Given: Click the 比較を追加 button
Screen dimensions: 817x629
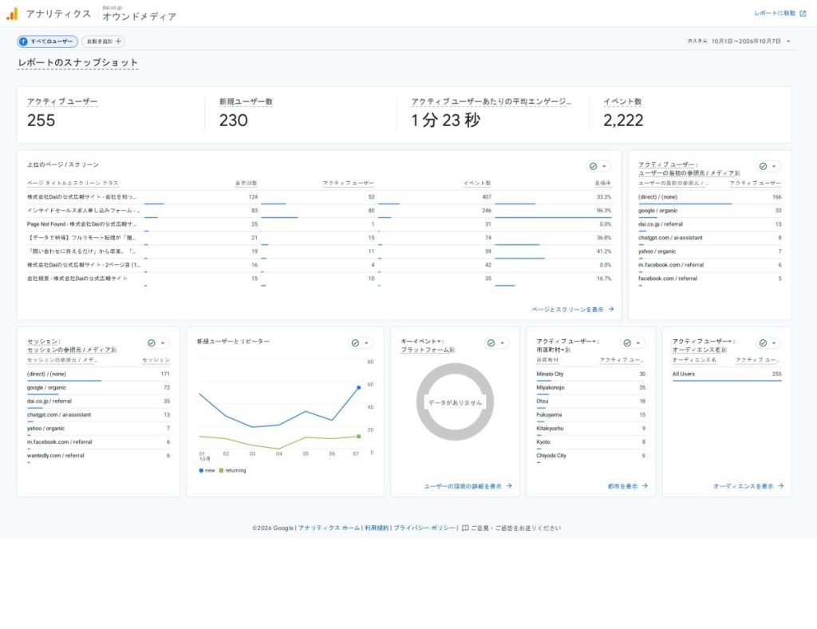Looking at the screenshot, I should (x=103, y=42).
